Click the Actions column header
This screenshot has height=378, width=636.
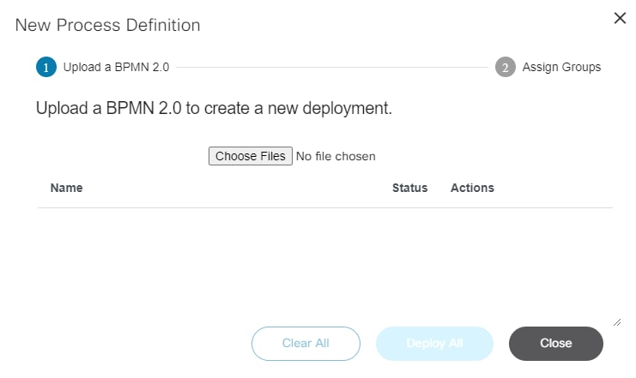(472, 188)
